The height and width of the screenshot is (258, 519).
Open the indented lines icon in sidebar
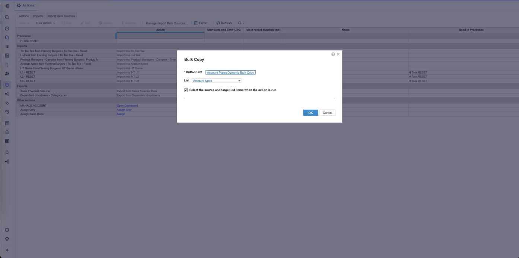coord(7,64)
